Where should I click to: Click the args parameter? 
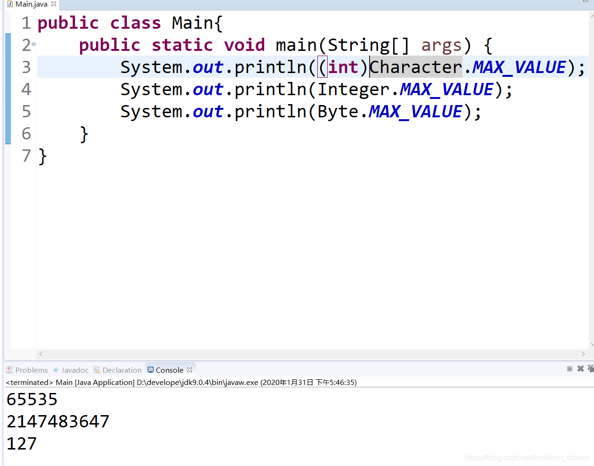point(441,45)
